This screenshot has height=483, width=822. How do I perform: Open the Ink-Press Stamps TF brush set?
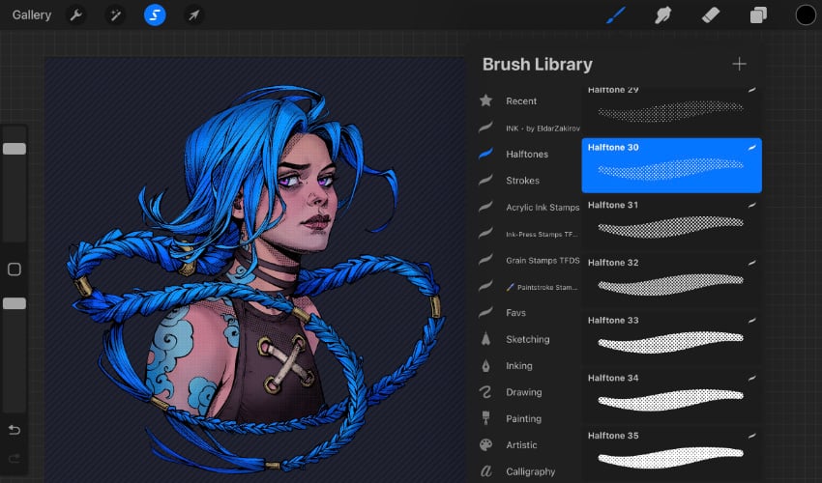[529, 234]
